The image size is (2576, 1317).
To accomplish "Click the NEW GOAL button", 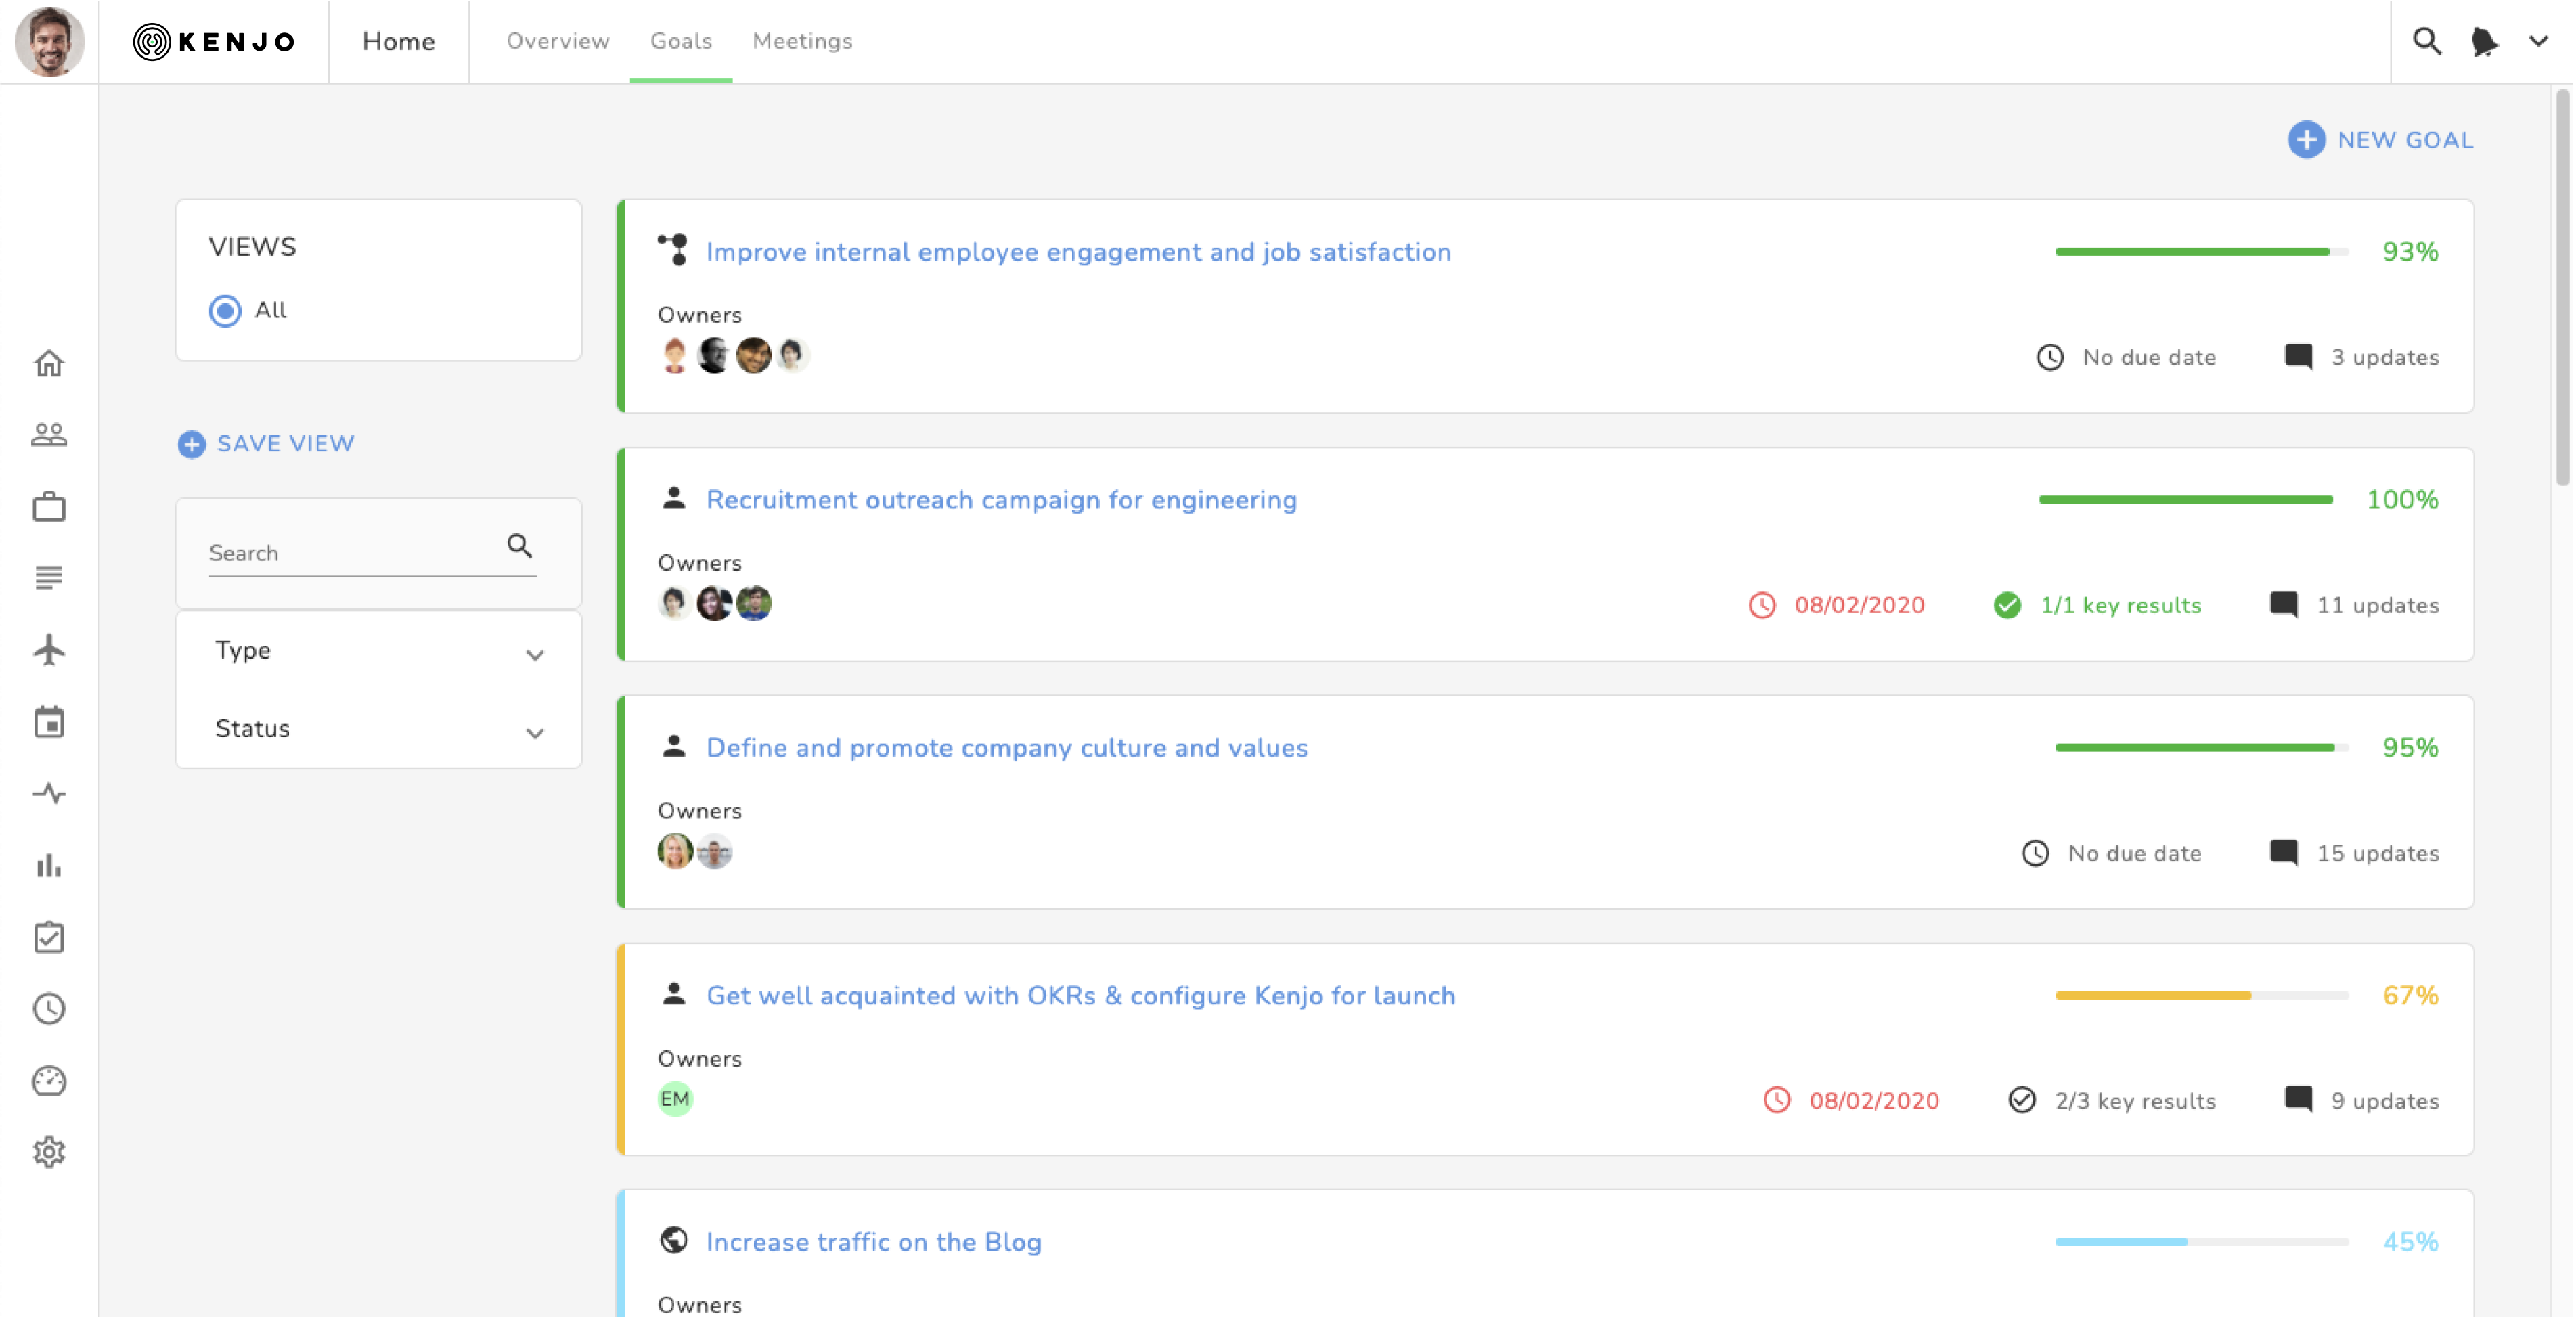I will click(2380, 140).
